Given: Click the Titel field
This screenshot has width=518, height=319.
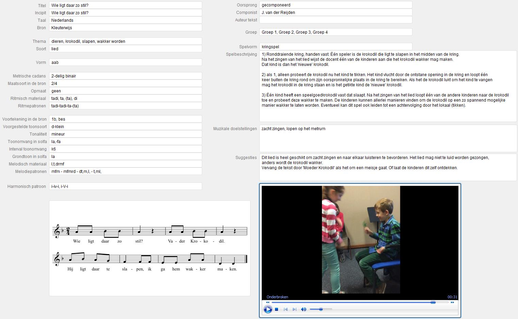Looking at the screenshot, I should [125, 5].
